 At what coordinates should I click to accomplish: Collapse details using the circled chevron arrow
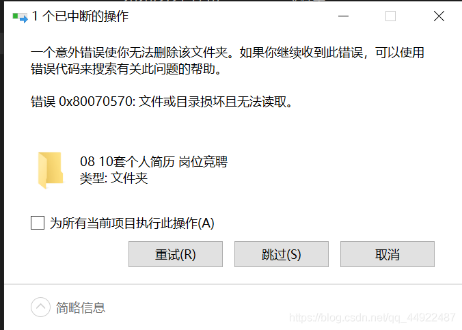tap(40, 307)
